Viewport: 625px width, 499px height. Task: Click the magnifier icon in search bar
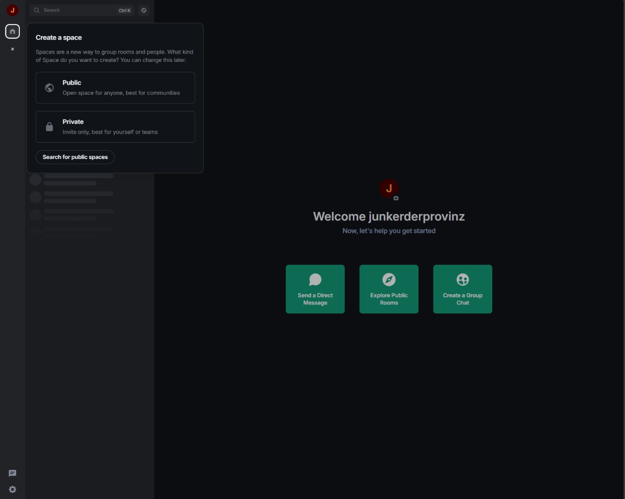[37, 10]
